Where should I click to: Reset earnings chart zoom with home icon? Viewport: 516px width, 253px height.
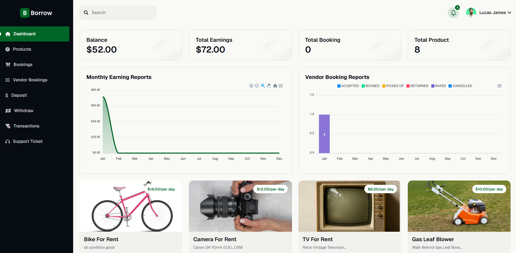(x=275, y=86)
